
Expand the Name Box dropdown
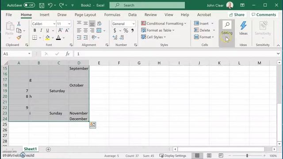point(29,54)
